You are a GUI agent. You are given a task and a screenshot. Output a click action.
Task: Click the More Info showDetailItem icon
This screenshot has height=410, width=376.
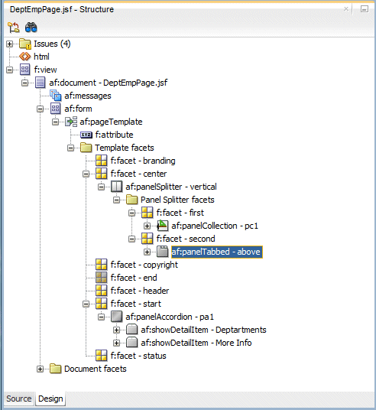pos(132,343)
